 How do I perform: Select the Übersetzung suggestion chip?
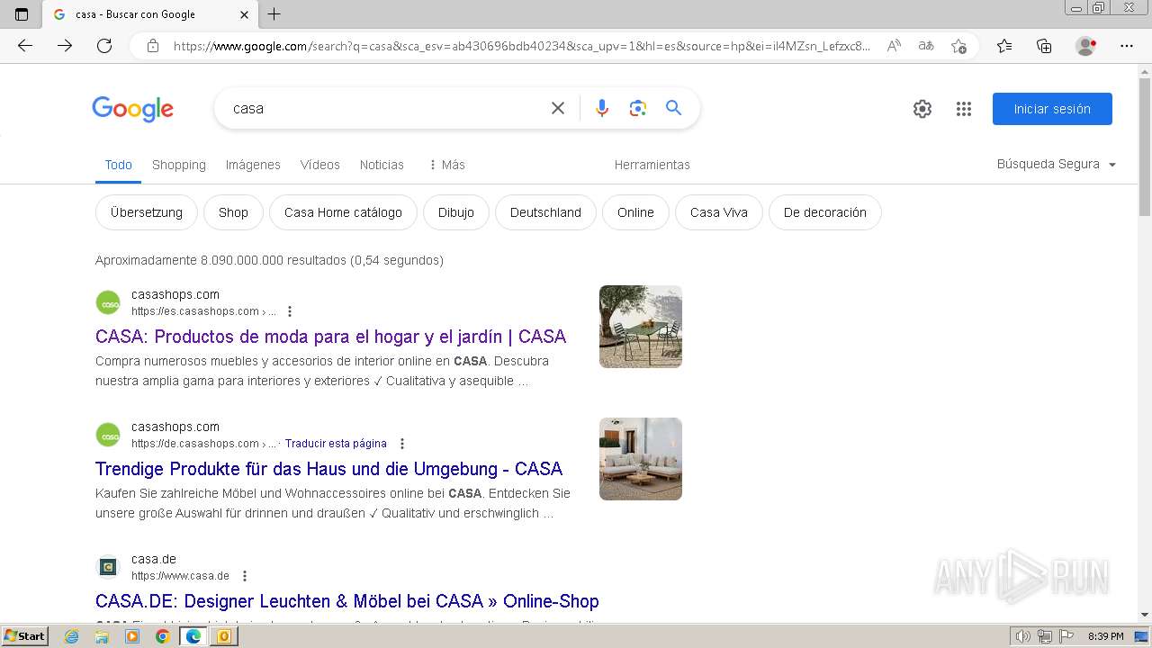147,212
